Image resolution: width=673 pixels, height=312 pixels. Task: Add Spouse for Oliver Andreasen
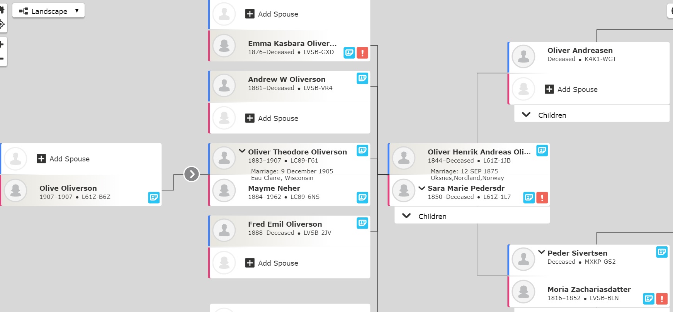coord(571,89)
